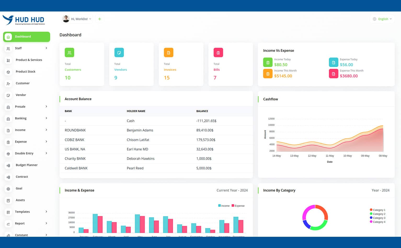Image resolution: width=401 pixels, height=248 pixels.
Task: Toggle Category 1 in donut legend
Action: [377, 210]
